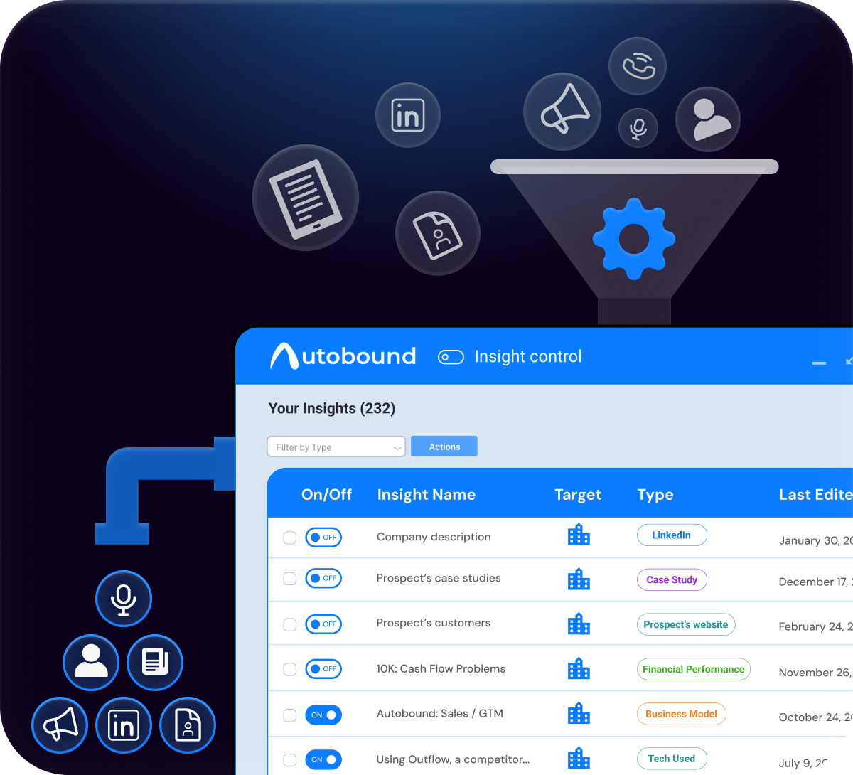Viewport: 853px width, 775px height.
Task: Click the tablet document bubble
Action: [306, 198]
